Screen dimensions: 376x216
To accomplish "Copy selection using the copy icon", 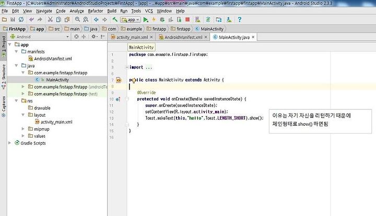I will (x=58, y=19).
